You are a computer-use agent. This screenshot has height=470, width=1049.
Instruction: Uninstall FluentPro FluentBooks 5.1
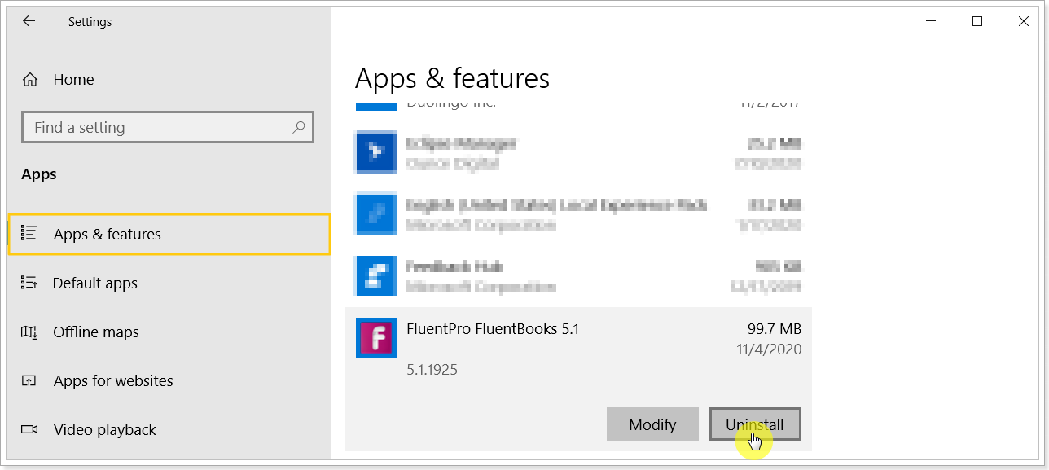pos(755,424)
